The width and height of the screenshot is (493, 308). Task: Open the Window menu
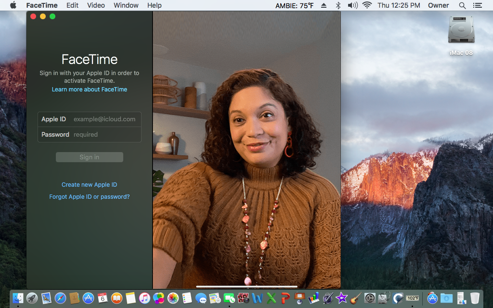pyautogui.click(x=126, y=5)
